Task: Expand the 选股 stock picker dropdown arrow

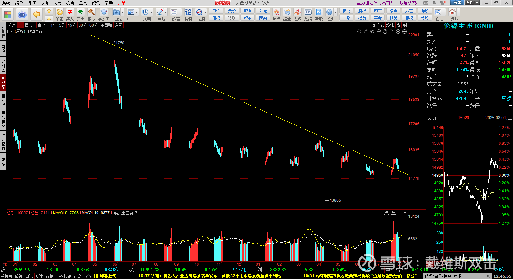Action: click(x=205, y=12)
